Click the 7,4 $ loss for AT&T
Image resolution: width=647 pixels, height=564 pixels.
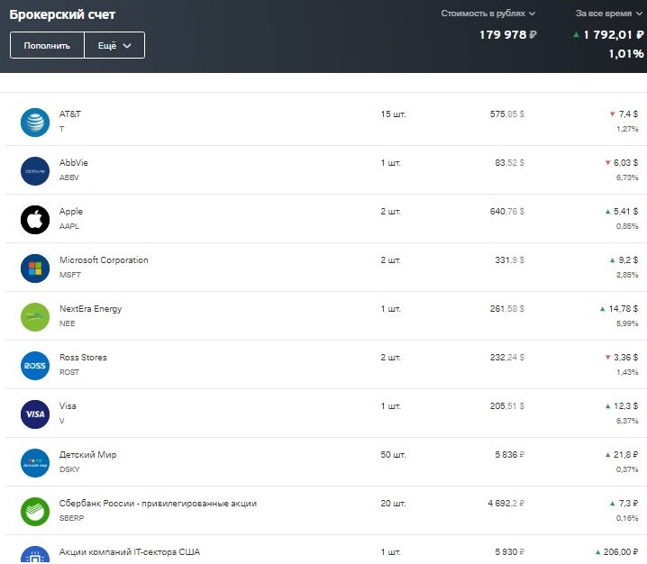[x=628, y=114]
